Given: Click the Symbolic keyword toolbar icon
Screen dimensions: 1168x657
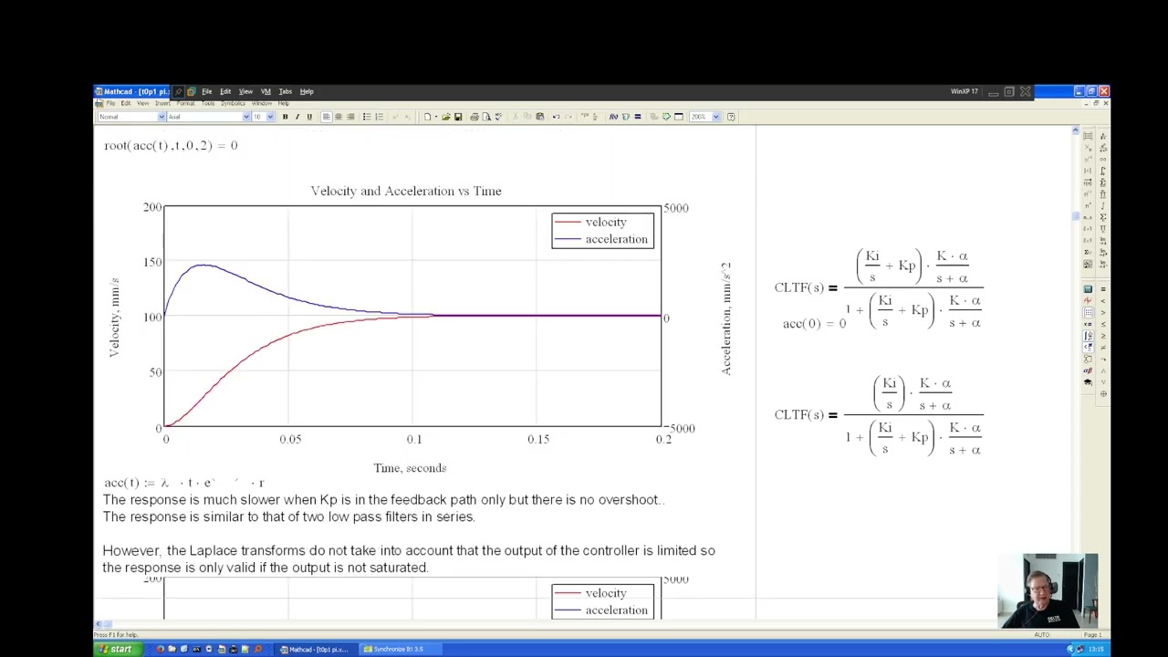Looking at the screenshot, I should (1088, 381).
